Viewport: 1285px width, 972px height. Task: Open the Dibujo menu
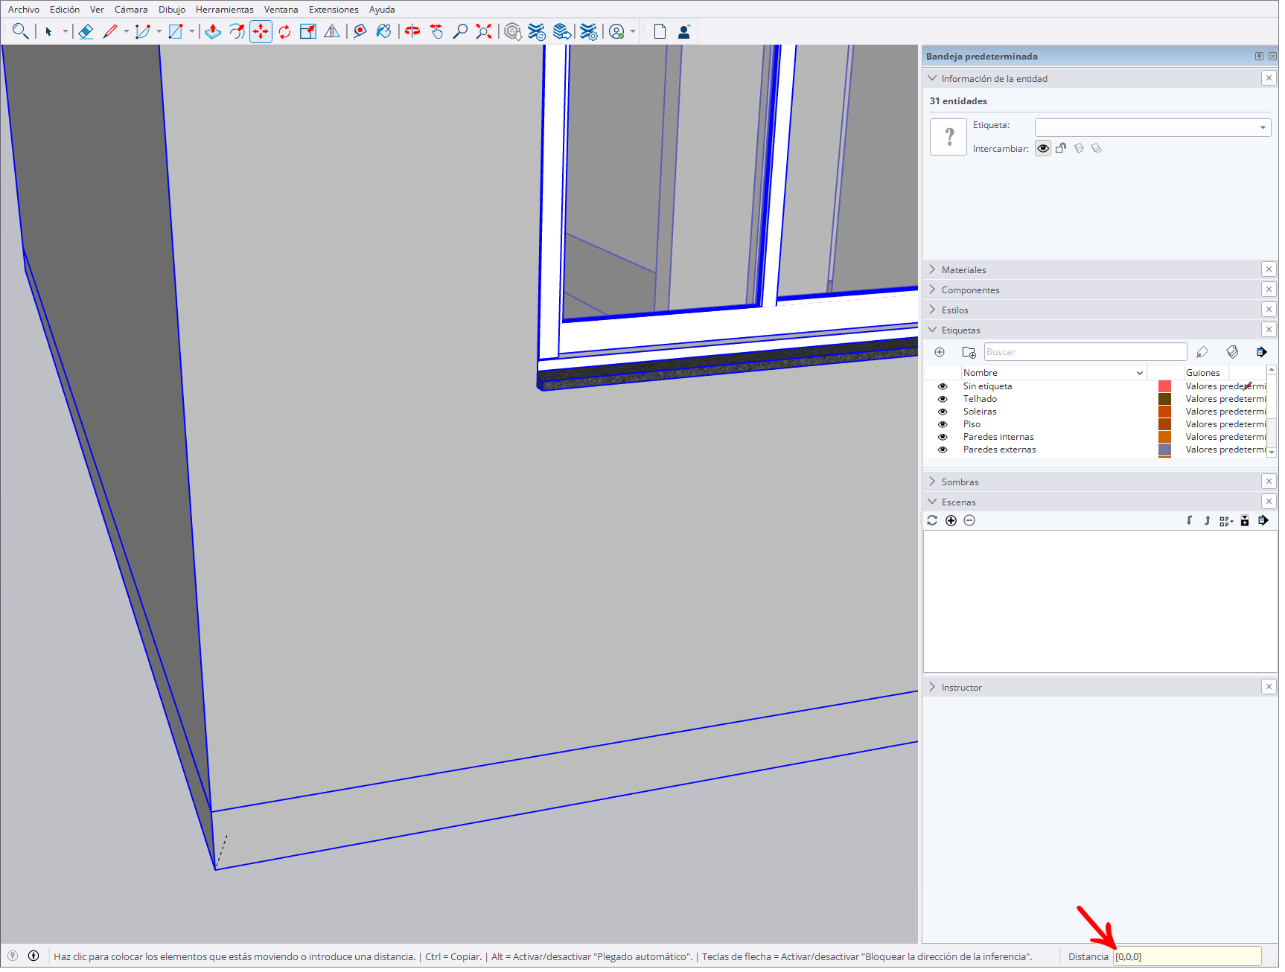pyautogui.click(x=172, y=10)
